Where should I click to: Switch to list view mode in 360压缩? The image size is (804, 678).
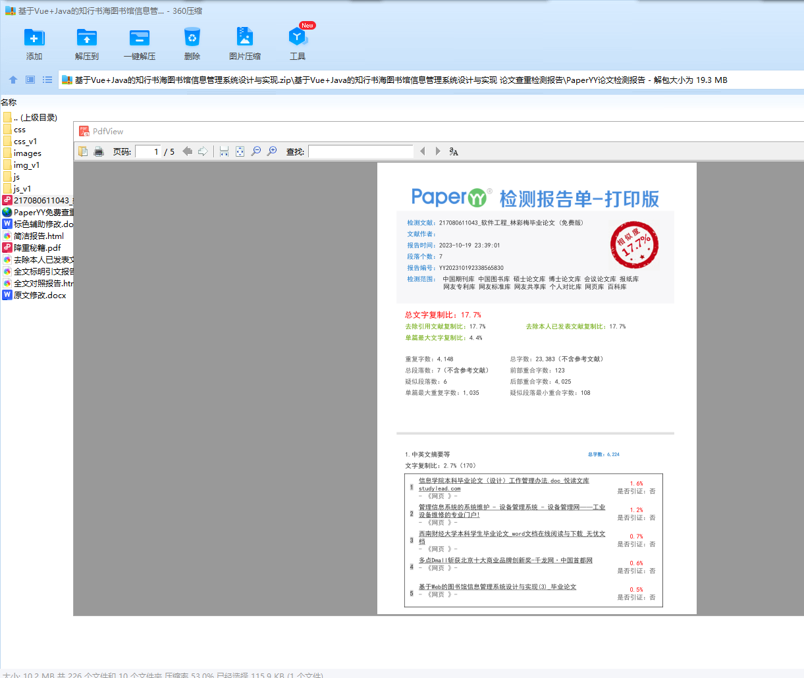tap(47, 80)
